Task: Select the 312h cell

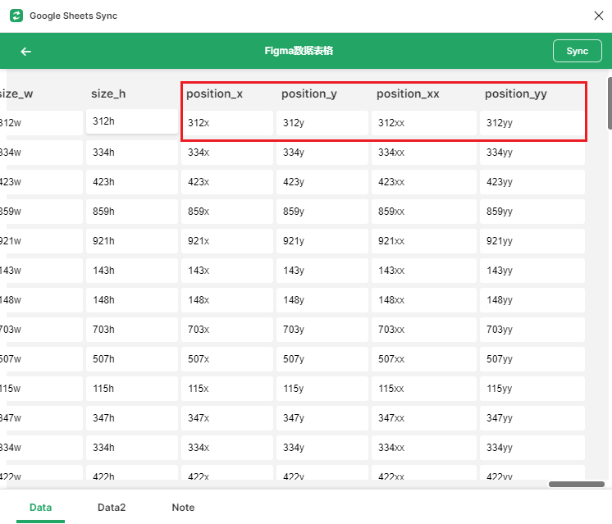Action: [131, 121]
